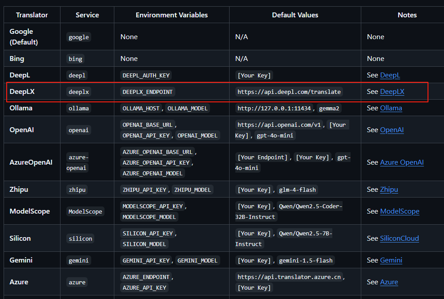Screen dimensions: 444x299
Task: Open the DeepLX notes link
Action: tap(392, 92)
